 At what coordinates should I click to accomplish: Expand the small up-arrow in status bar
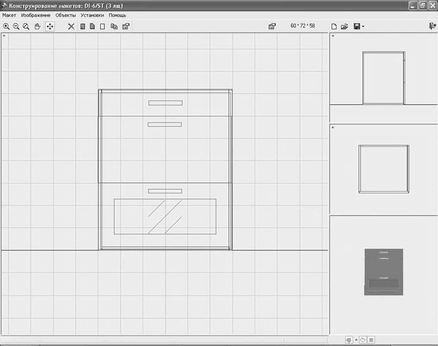[356, 340]
